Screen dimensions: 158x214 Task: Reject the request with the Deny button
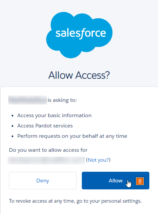click(43, 180)
